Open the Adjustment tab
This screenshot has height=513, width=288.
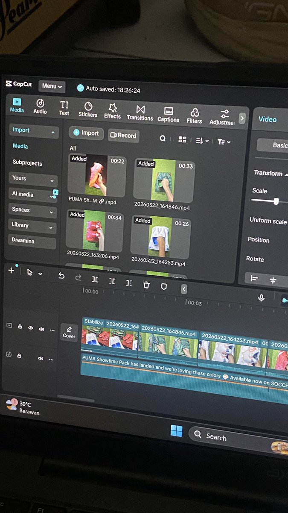coord(222,117)
